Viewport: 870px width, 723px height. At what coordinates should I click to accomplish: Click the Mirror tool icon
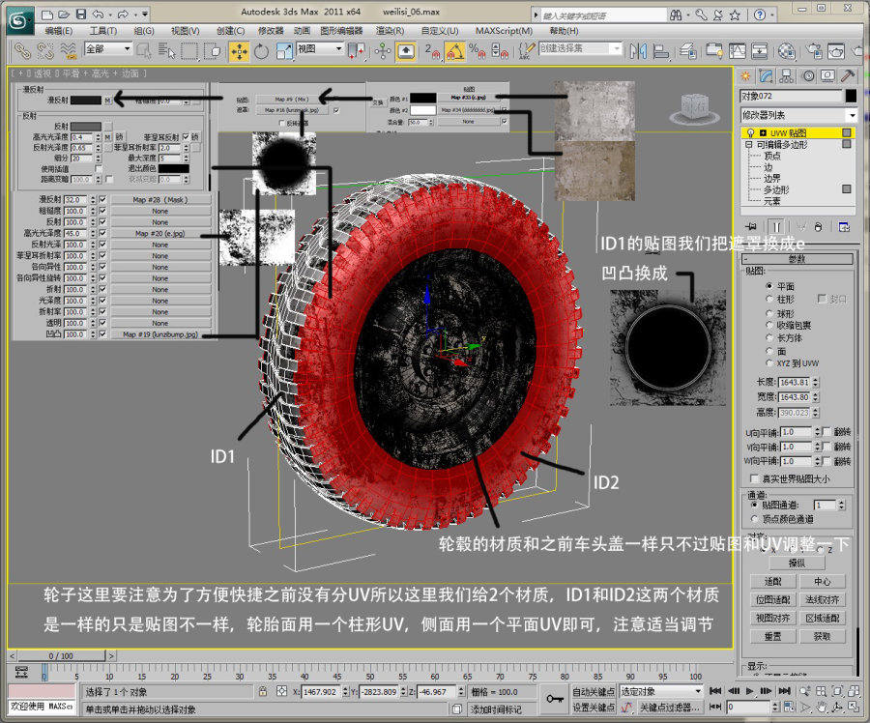coord(638,51)
